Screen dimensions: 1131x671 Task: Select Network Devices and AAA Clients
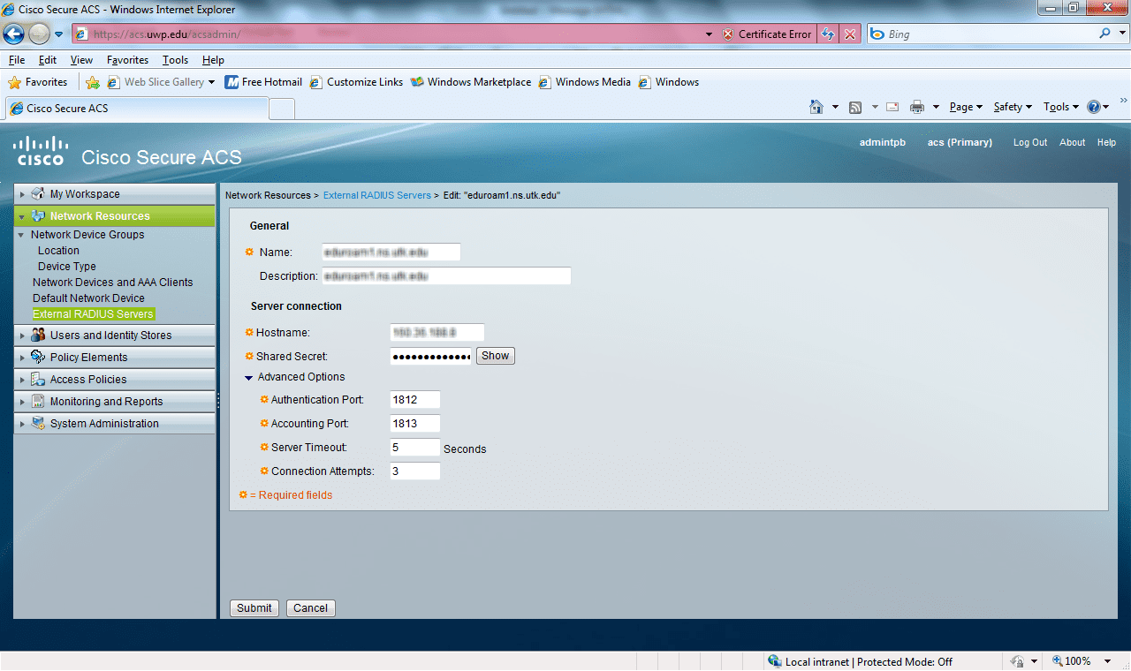113,283
